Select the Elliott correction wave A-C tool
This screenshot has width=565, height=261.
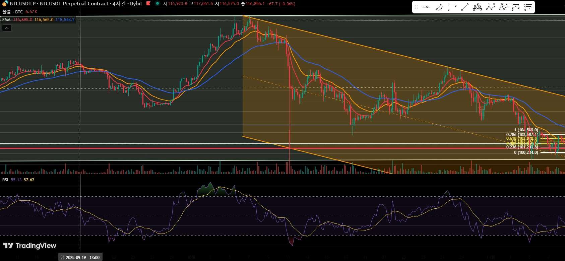click(x=503, y=7)
